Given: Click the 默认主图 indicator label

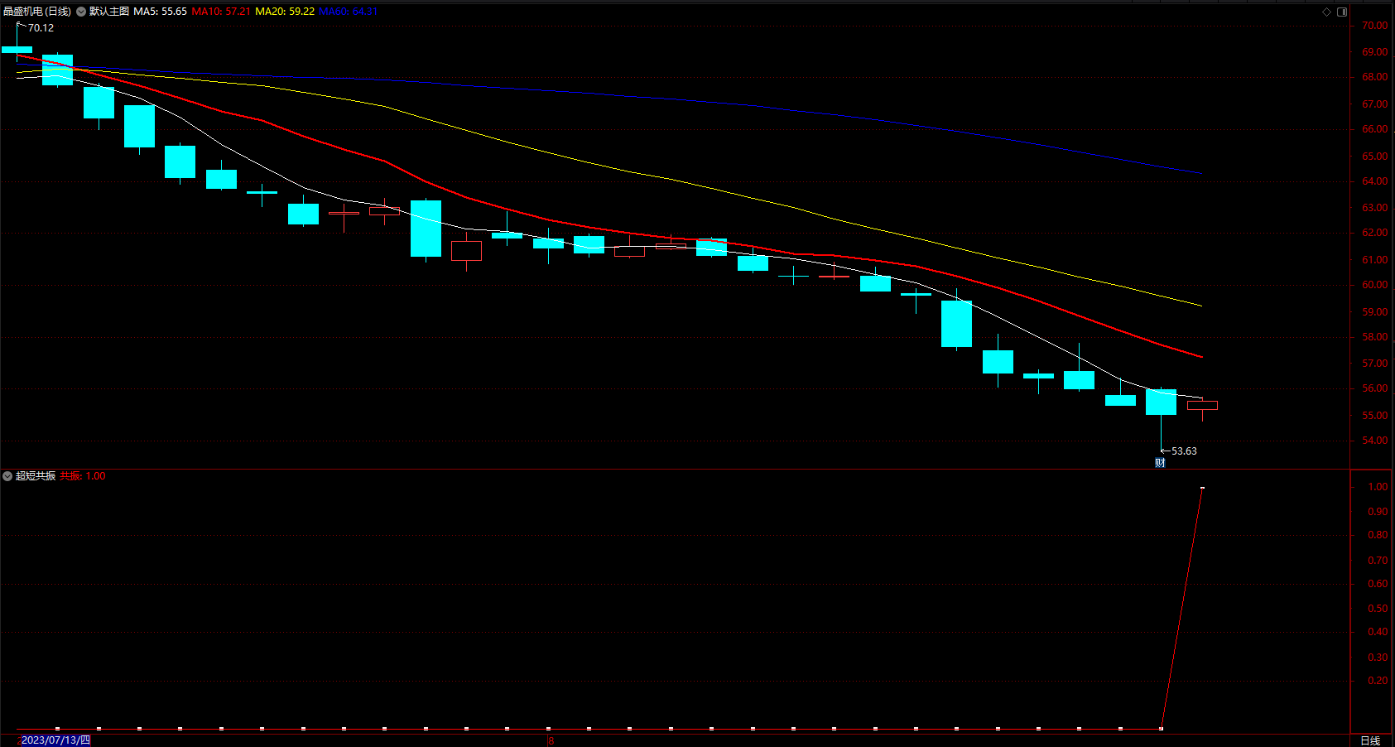Looking at the screenshot, I should coord(109,12).
